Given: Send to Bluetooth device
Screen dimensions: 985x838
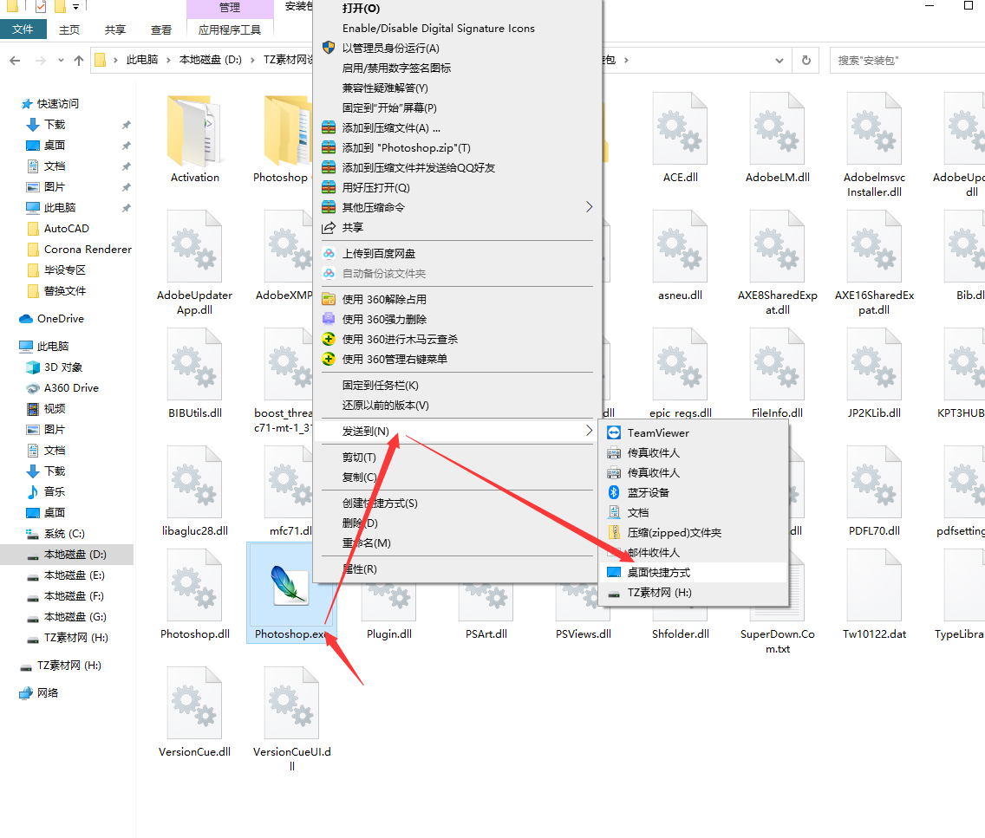Looking at the screenshot, I should tap(694, 492).
